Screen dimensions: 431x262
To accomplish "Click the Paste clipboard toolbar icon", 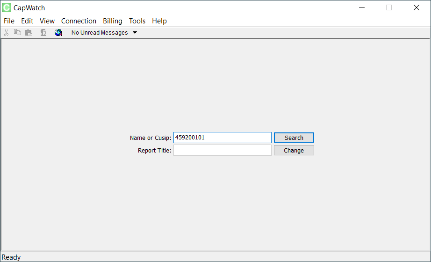I will point(29,33).
